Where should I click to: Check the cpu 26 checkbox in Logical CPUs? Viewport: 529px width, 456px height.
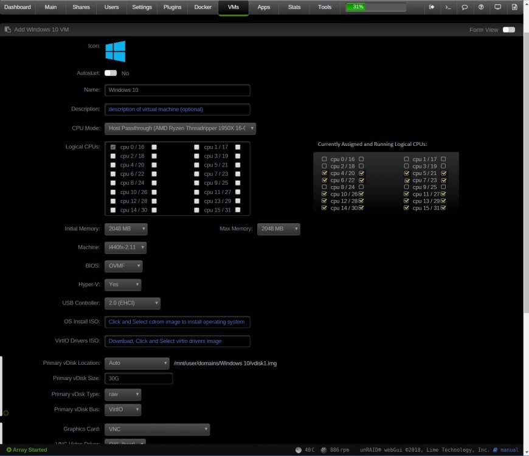154,192
